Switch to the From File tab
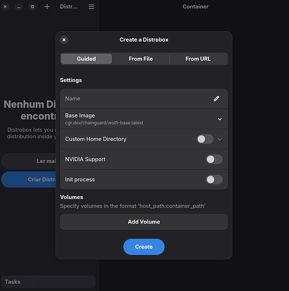Viewport: 289px width, 291px height. (x=140, y=59)
